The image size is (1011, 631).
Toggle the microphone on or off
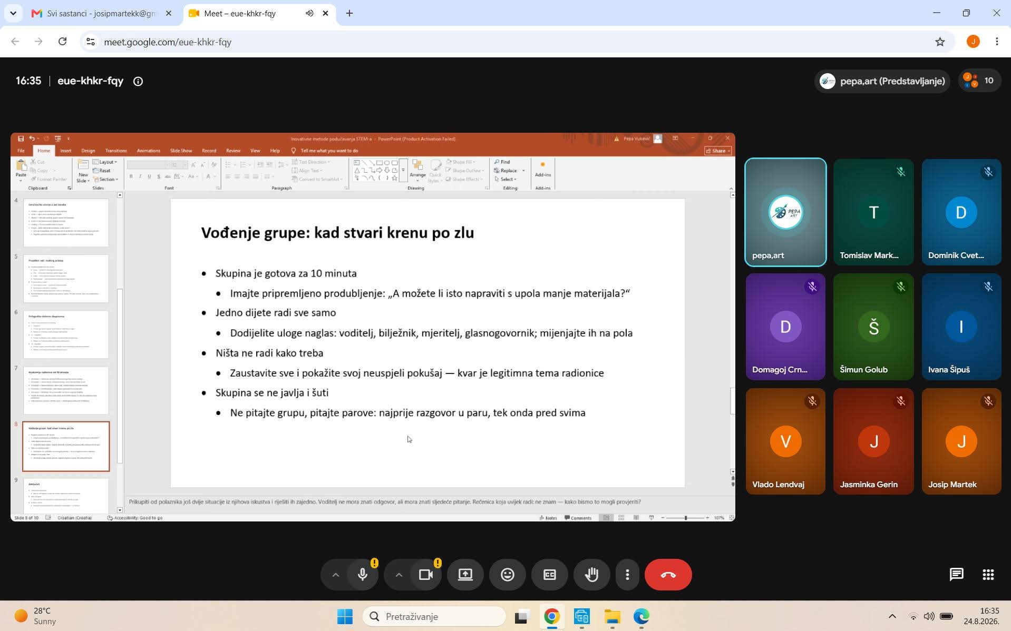click(x=363, y=575)
